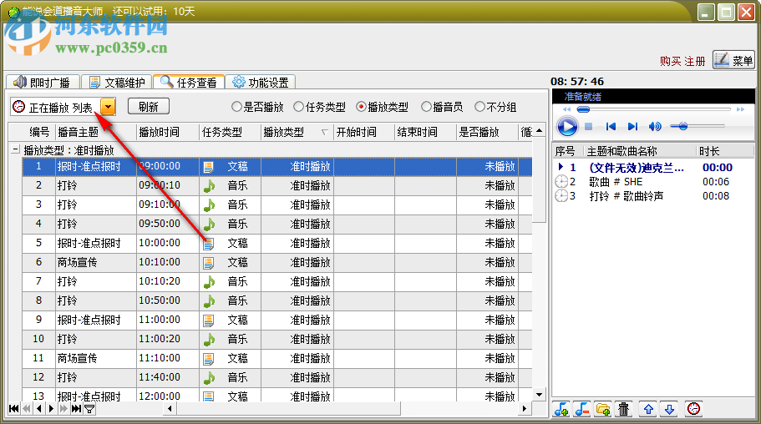
Task: Select playlist item 歌曲 # SHE
Action: coord(654,182)
